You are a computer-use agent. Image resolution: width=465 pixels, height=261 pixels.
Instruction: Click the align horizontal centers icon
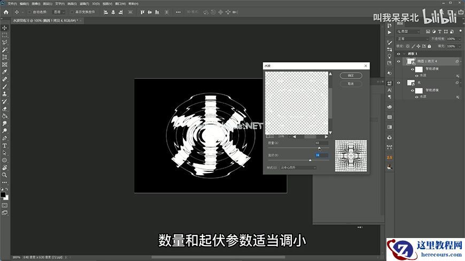113,12
